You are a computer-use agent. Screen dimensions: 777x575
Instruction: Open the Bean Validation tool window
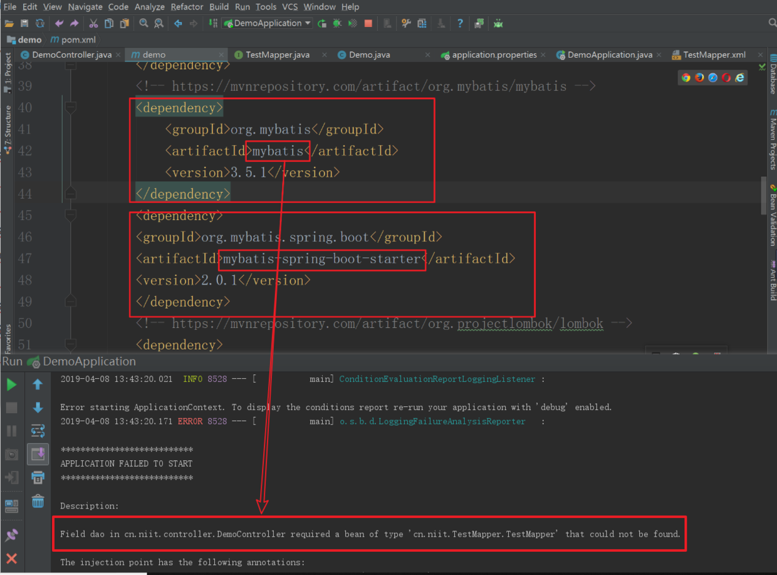pyautogui.click(x=772, y=214)
